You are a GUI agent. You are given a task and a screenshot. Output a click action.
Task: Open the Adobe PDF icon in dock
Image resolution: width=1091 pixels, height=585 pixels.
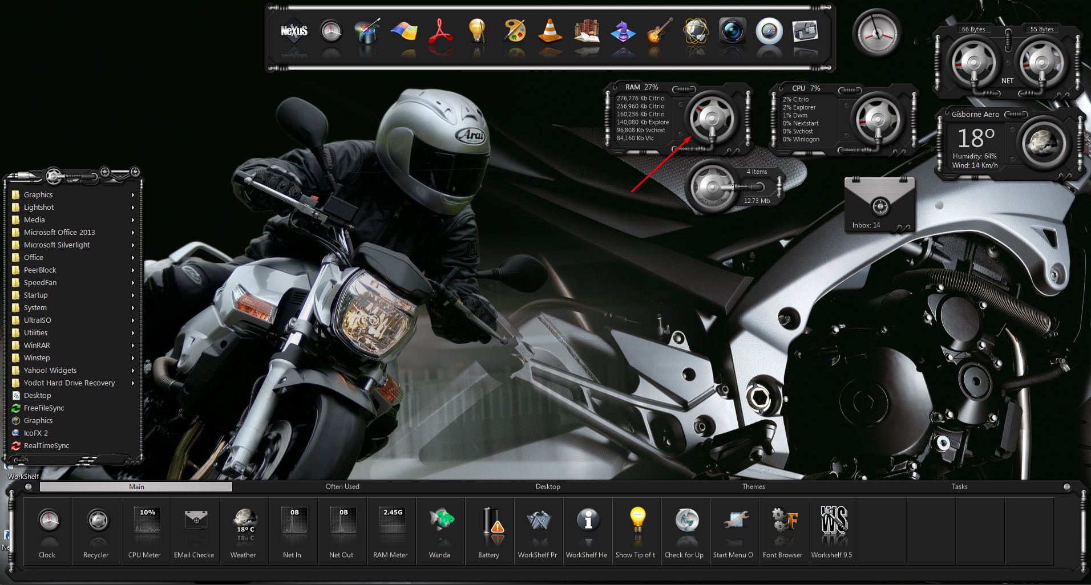[x=441, y=31]
